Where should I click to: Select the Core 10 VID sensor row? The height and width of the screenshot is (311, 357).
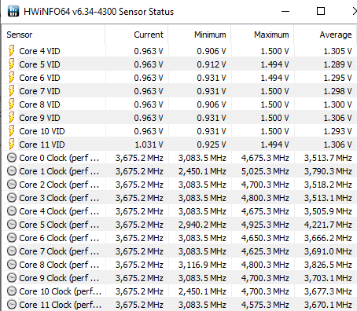[x=179, y=131]
